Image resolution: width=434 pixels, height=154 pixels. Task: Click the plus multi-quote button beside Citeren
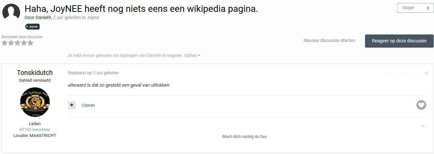point(72,105)
